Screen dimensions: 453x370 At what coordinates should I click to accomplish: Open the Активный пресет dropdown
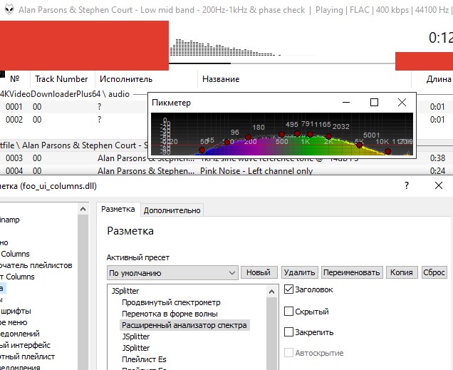(x=172, y=272)
